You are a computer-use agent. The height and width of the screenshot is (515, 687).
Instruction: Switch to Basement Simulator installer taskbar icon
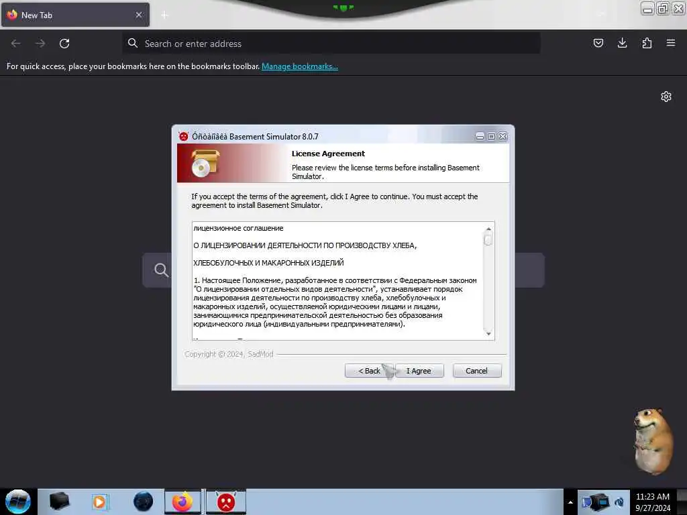(226, 502)
